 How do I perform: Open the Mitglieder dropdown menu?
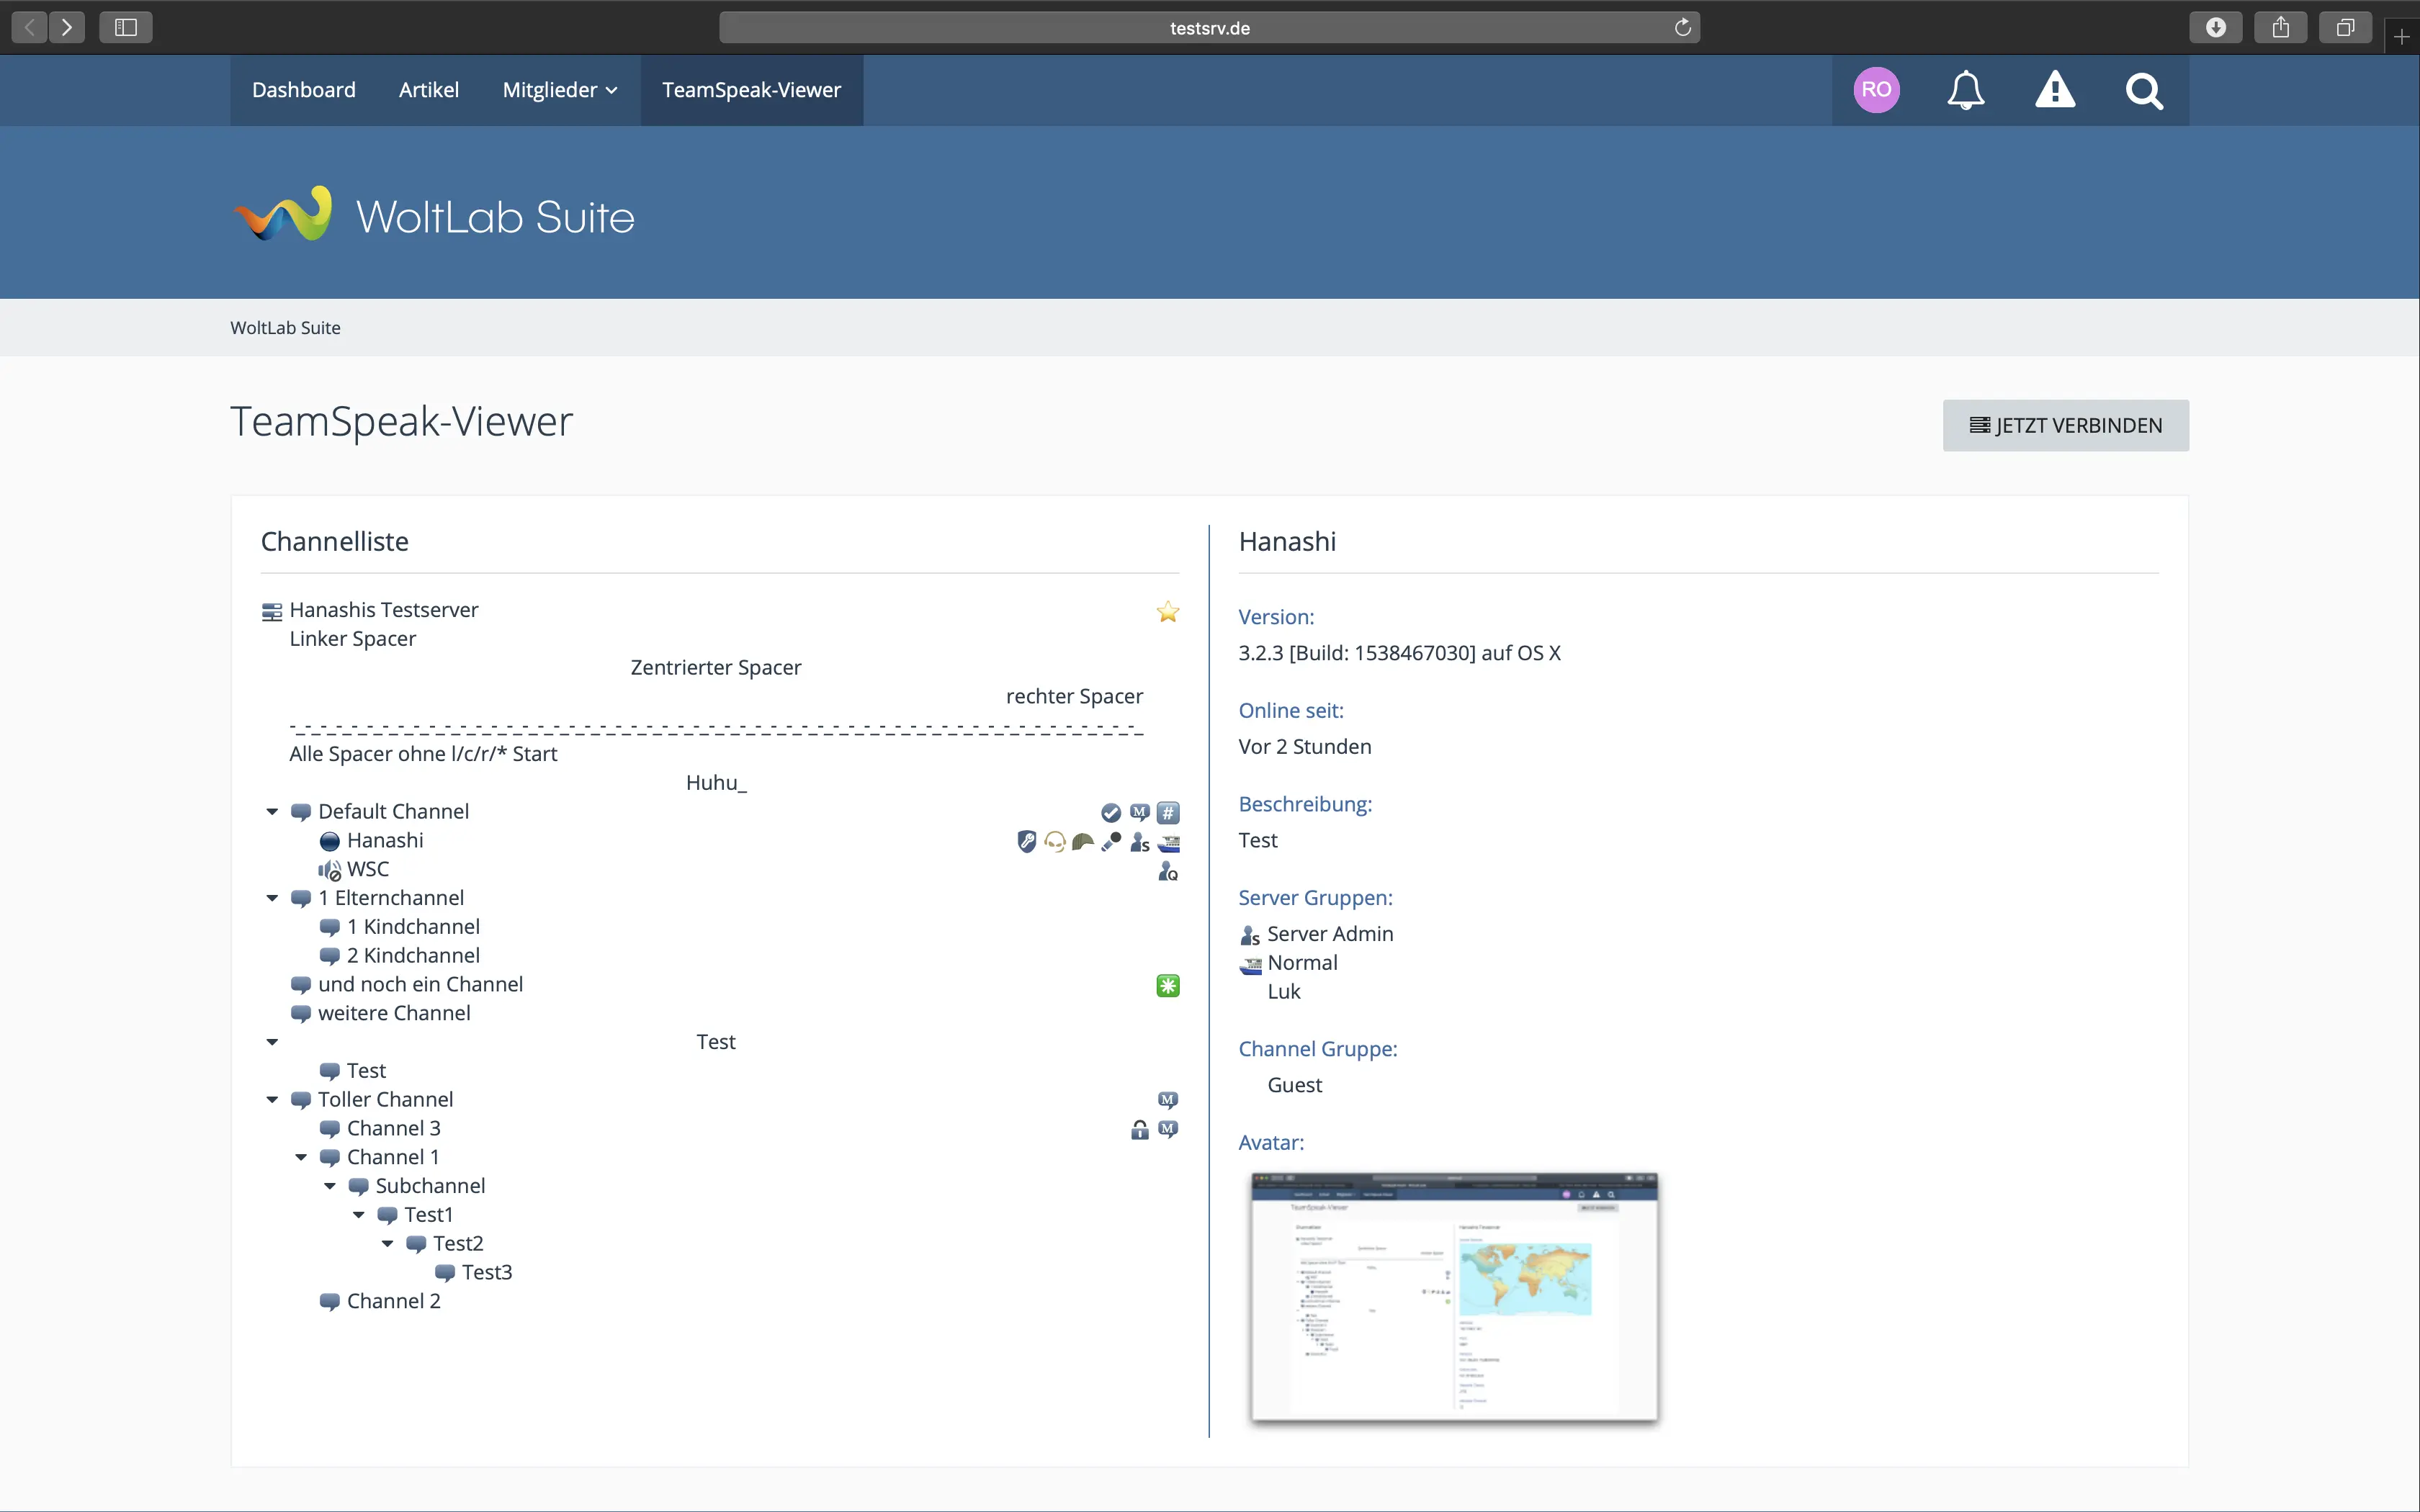tap(560, 90)
